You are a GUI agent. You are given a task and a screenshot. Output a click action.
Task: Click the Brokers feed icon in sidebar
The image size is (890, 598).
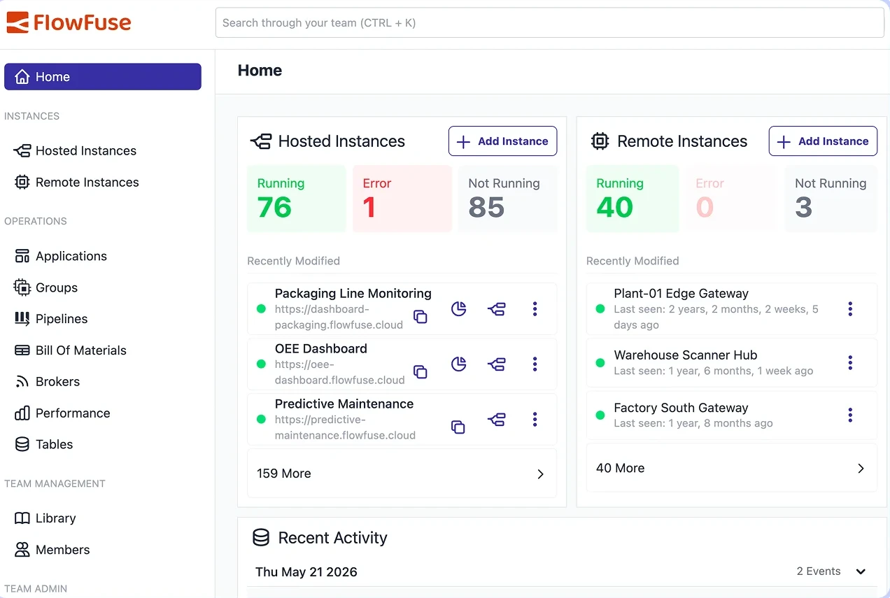22,382
